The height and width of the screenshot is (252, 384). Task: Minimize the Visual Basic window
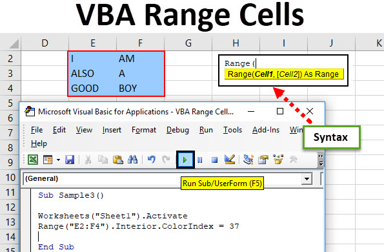click(x=251, y=111)
